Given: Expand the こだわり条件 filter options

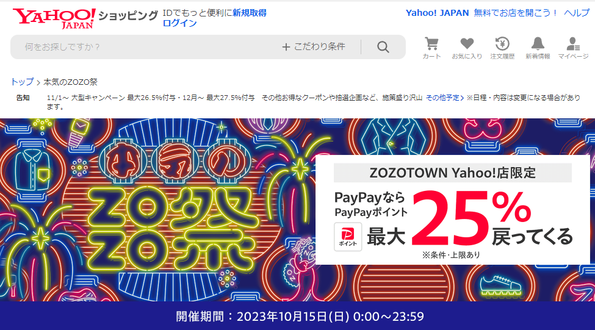Looking at the screenshot, I should tap(314, 46).
